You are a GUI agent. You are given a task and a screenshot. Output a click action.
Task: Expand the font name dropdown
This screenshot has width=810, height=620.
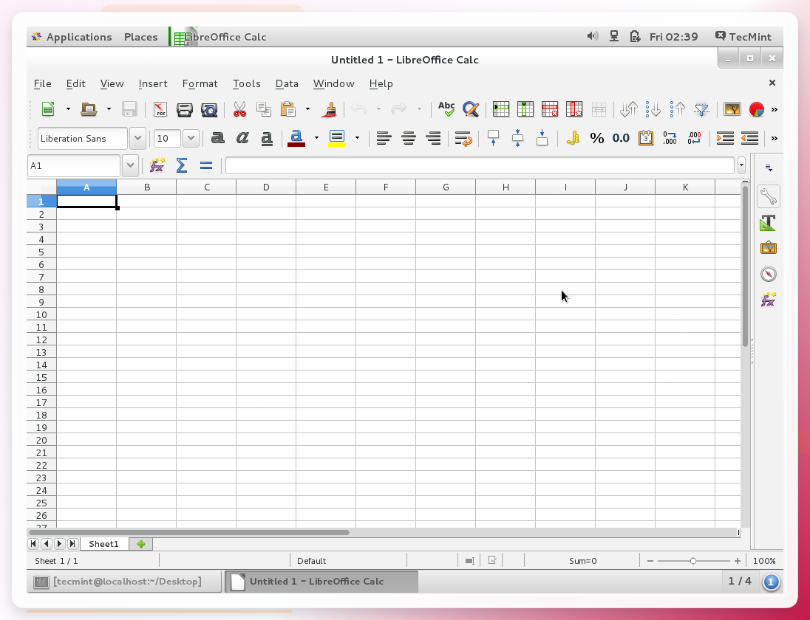point(137,138)
